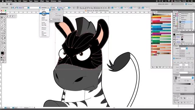Select the Line Segment tool
Viewport: 195px width, 110px height.
coord(2,24)
